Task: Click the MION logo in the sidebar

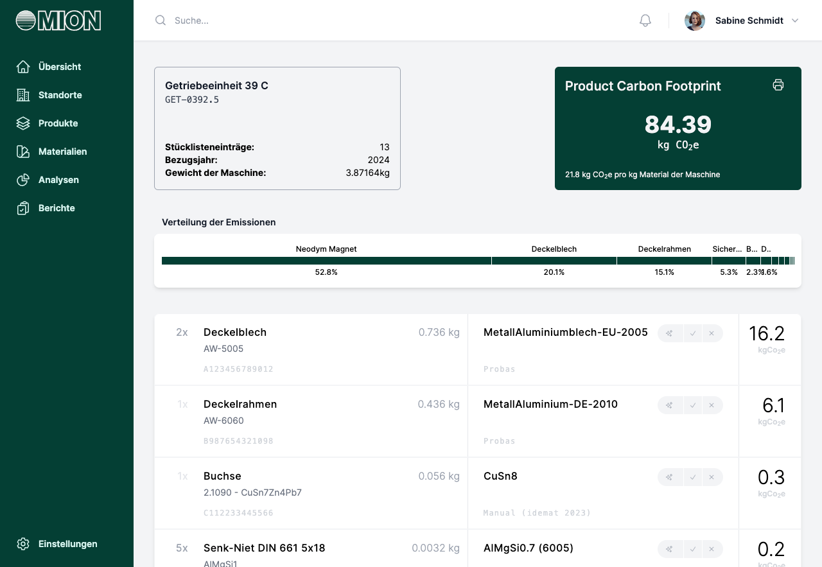Action: [58, 21]
